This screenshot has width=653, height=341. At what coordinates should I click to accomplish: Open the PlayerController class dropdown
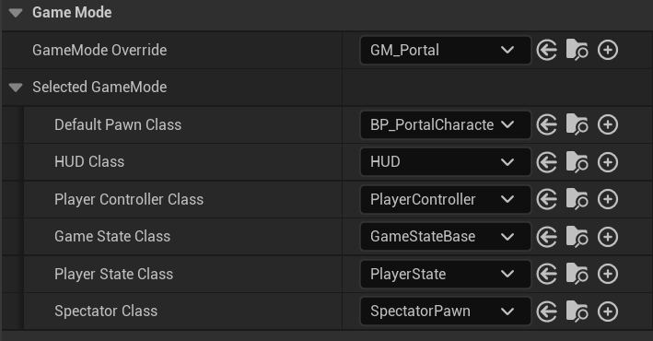pos(446,199)
